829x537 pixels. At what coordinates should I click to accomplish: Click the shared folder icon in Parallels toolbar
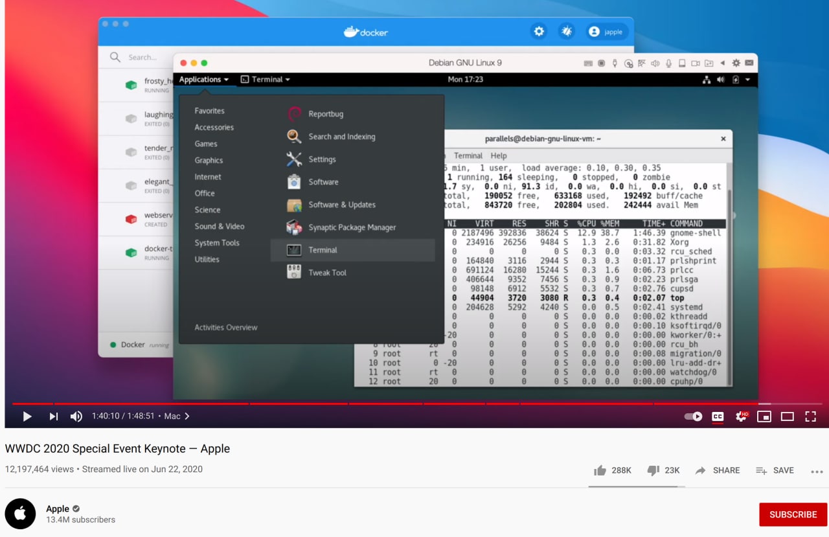click(709, 63)
